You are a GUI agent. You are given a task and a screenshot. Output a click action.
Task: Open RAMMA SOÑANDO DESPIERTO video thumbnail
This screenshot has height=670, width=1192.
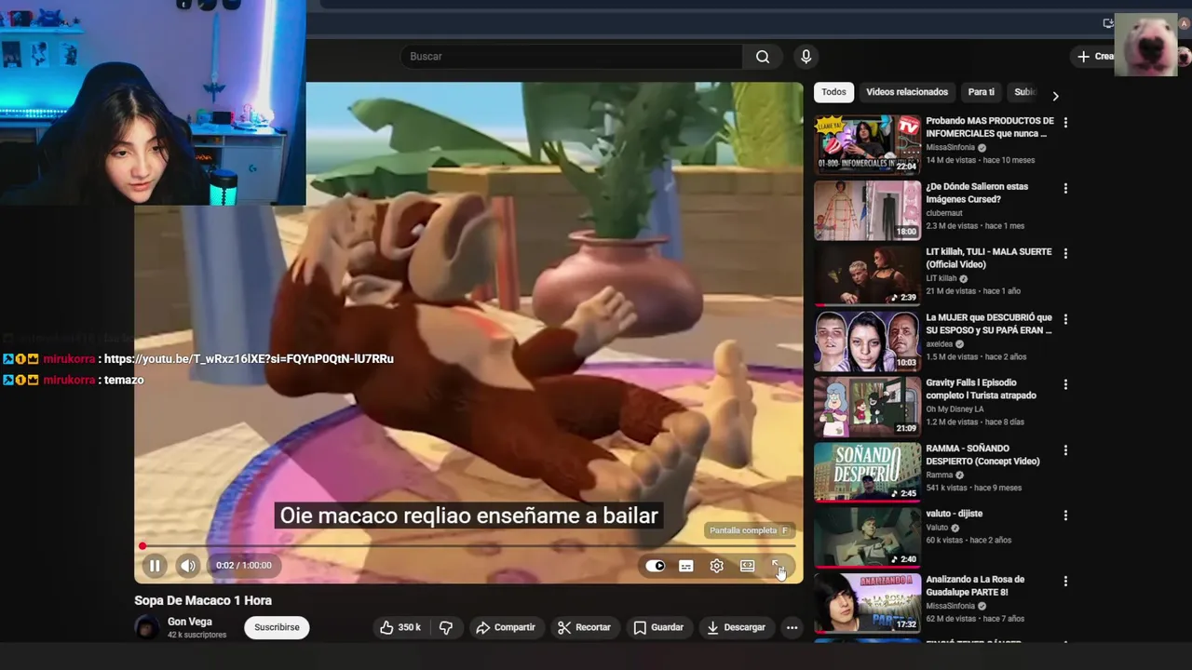click(868, 472)
